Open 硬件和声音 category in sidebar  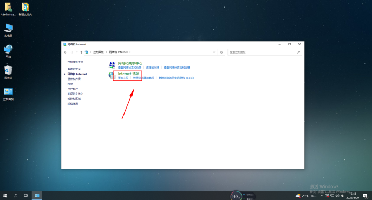(74, 79)
